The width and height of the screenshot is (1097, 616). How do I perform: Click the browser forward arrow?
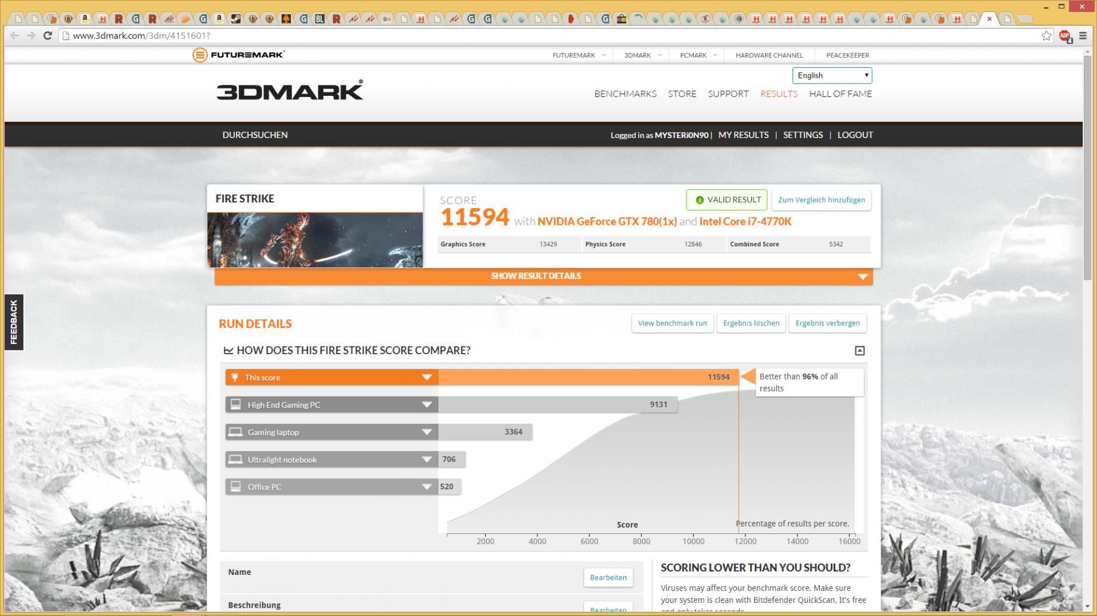pos(31,36)
